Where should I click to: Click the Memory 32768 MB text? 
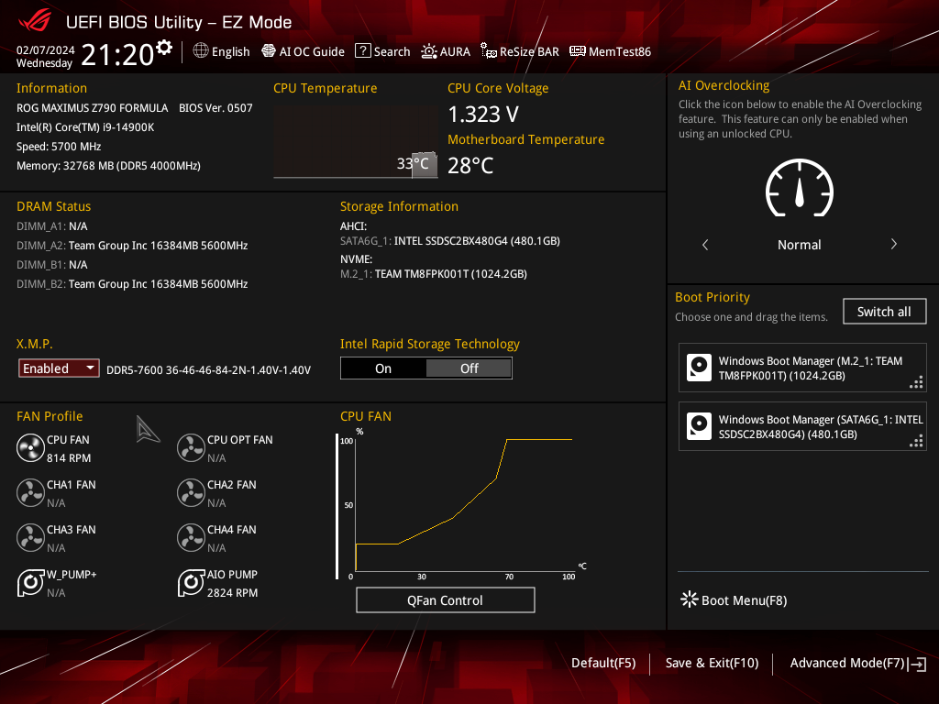pos(108,166)
